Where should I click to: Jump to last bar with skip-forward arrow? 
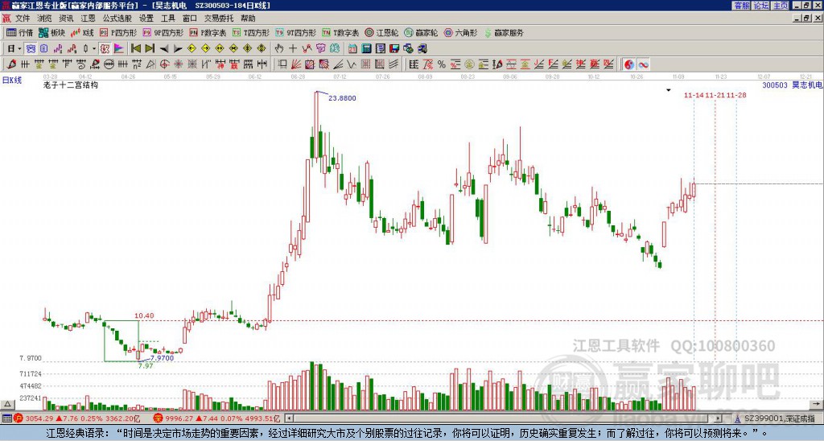150,49
